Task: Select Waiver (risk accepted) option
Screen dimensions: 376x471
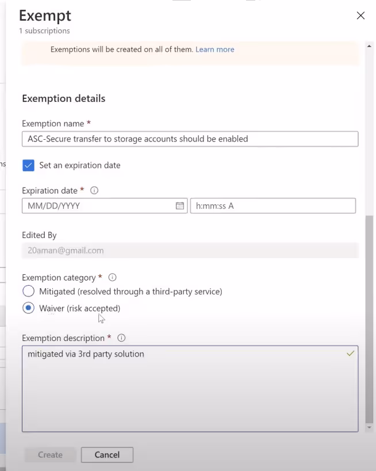Action: click(x=29, y=308)
